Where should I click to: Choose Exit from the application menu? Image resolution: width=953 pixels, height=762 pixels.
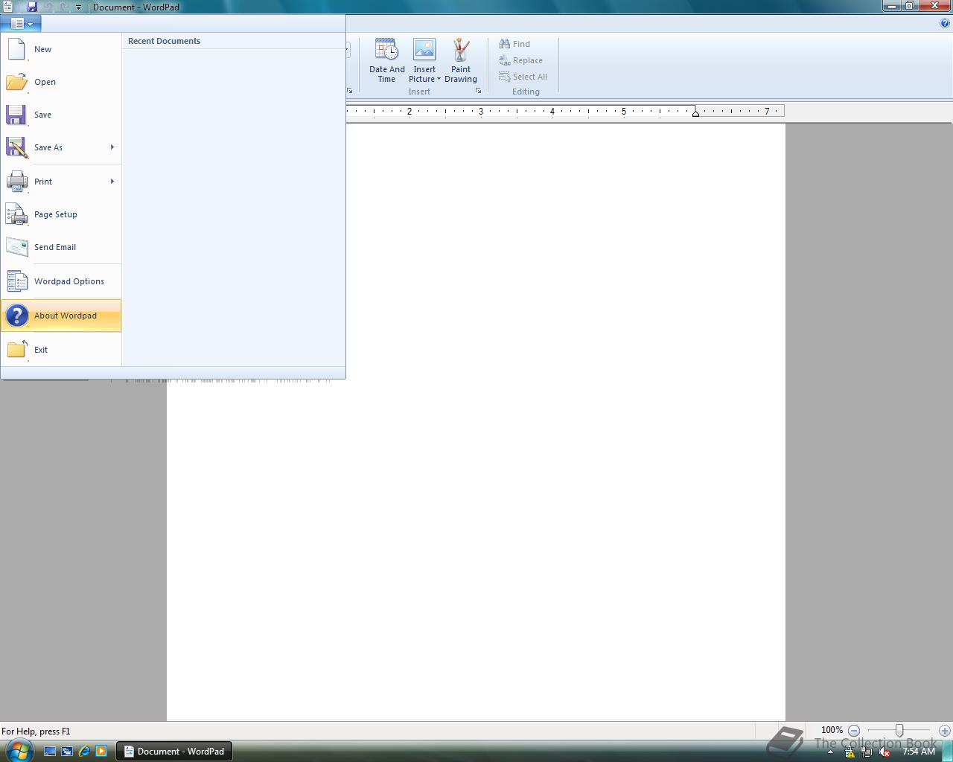click(61, 350)
